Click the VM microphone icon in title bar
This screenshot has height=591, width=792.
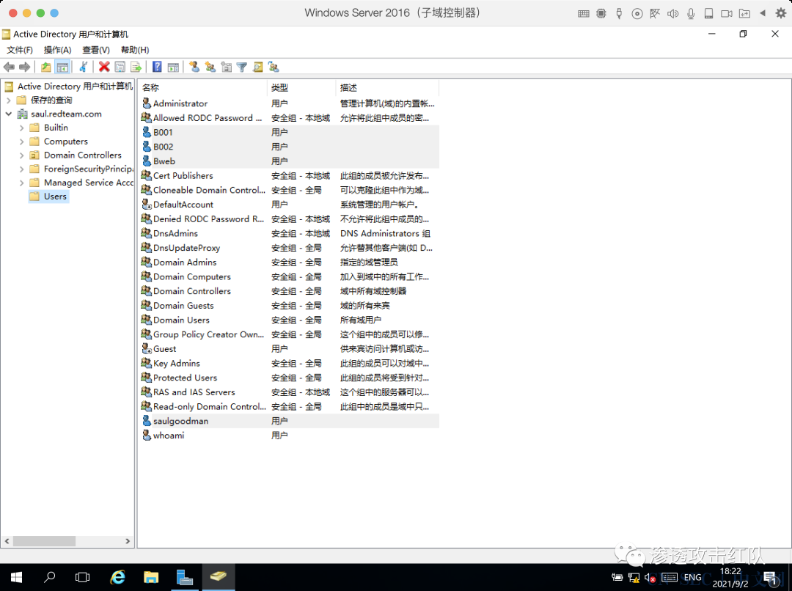click(691, 14)
